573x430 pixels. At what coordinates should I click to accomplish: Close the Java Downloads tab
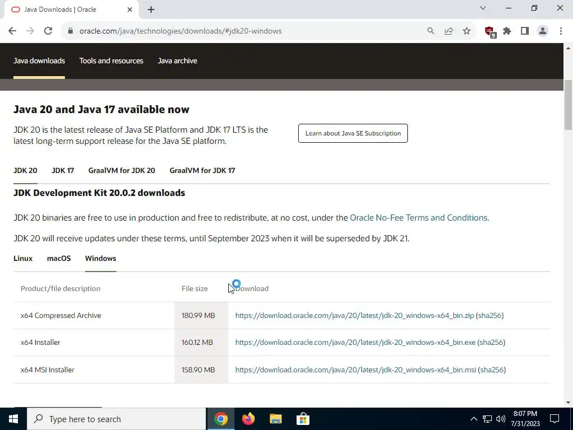pyautogui.click(x=130, y=10)
